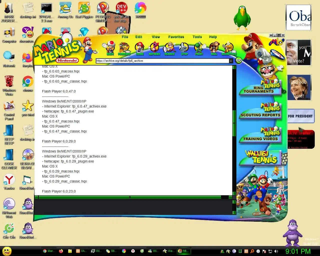Select the MARK ZUCKER desktop icon

click(9, 12)
